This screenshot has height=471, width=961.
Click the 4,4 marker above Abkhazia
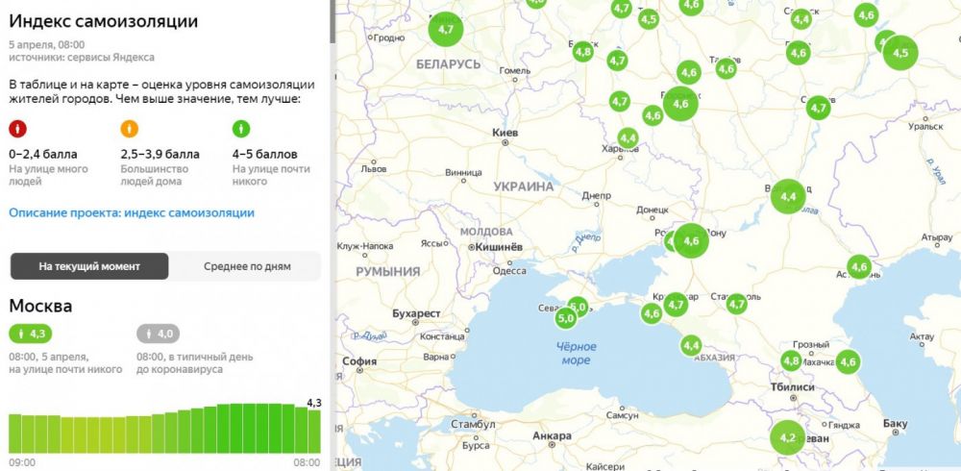[691, 344]
